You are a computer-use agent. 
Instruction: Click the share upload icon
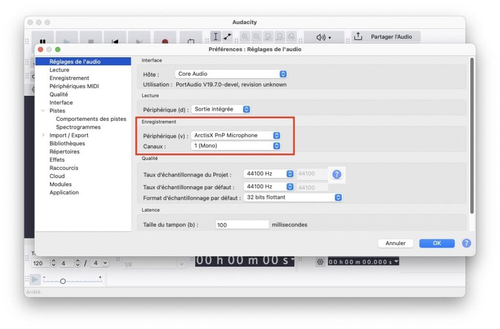pyautogui.click(x=358, y=37)
